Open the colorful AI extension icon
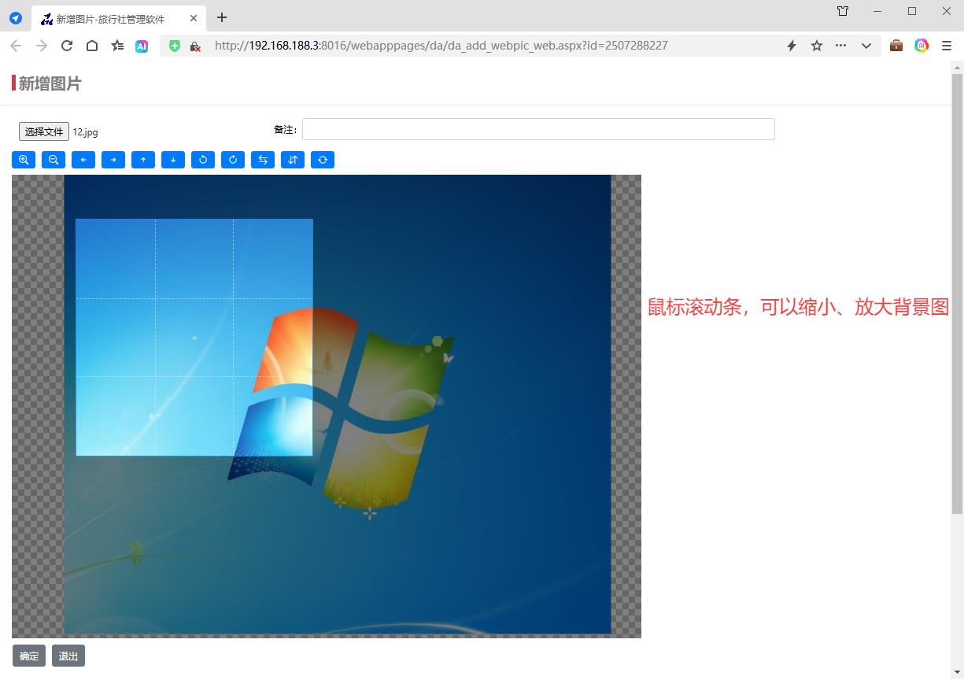The width and height of the screenshot is (964, 680). point(922,46)
